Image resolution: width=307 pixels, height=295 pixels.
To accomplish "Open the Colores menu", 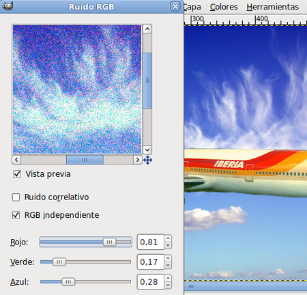I will 224,7.
